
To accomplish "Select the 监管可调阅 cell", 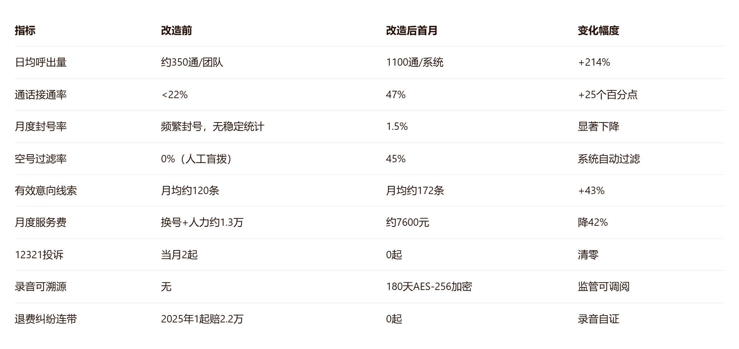I will (x=603, y=287).
